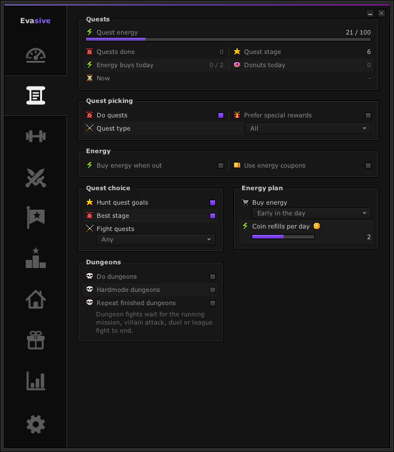The width and height of the screenshot is (394, 452).
Task: Click the gift icon beside Prefer special rewards
Action: [237, 115]
